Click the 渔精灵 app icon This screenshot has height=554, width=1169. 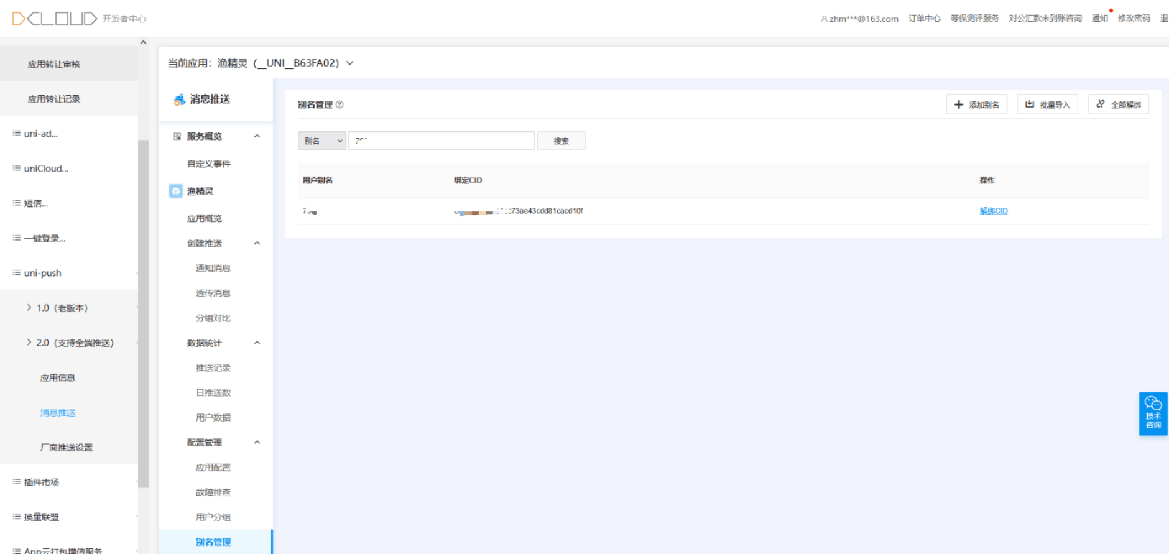click(176, 191)
